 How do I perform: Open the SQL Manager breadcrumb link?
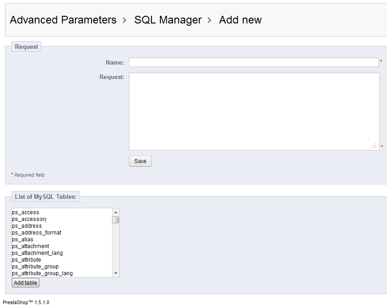[168, 20]
